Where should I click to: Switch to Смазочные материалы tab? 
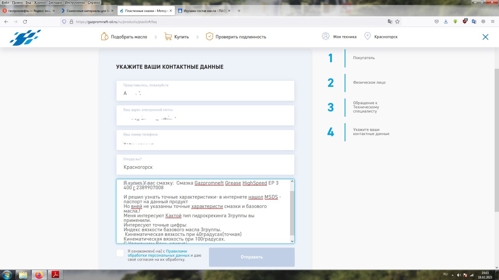[88, 11]
